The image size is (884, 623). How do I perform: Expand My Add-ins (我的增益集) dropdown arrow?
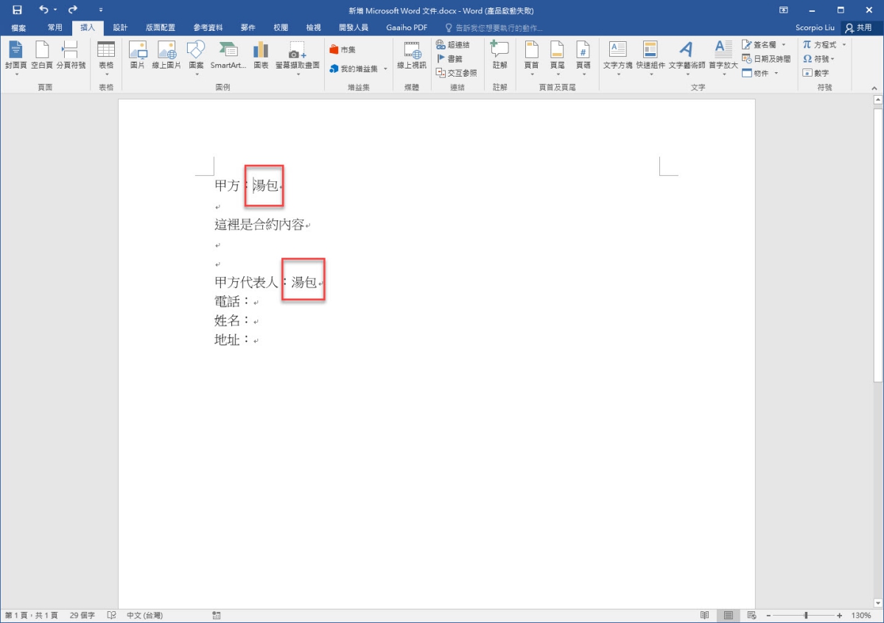[x=385, y=69]
